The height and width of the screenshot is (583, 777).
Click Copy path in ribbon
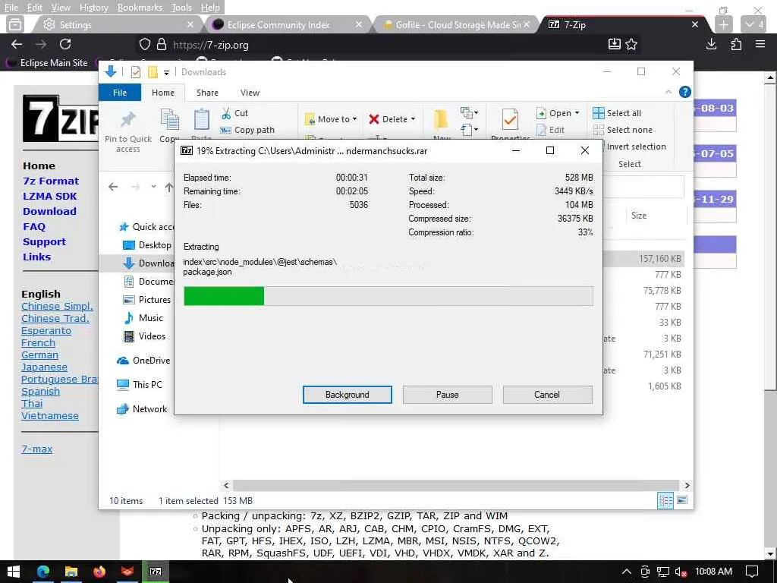click(247, 130)
